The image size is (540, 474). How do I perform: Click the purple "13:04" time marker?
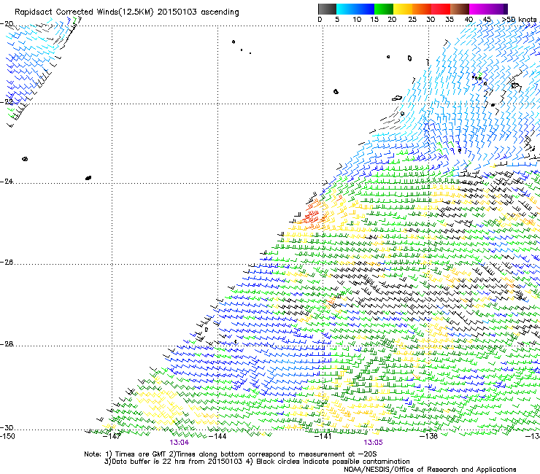[x=180, y=443]
